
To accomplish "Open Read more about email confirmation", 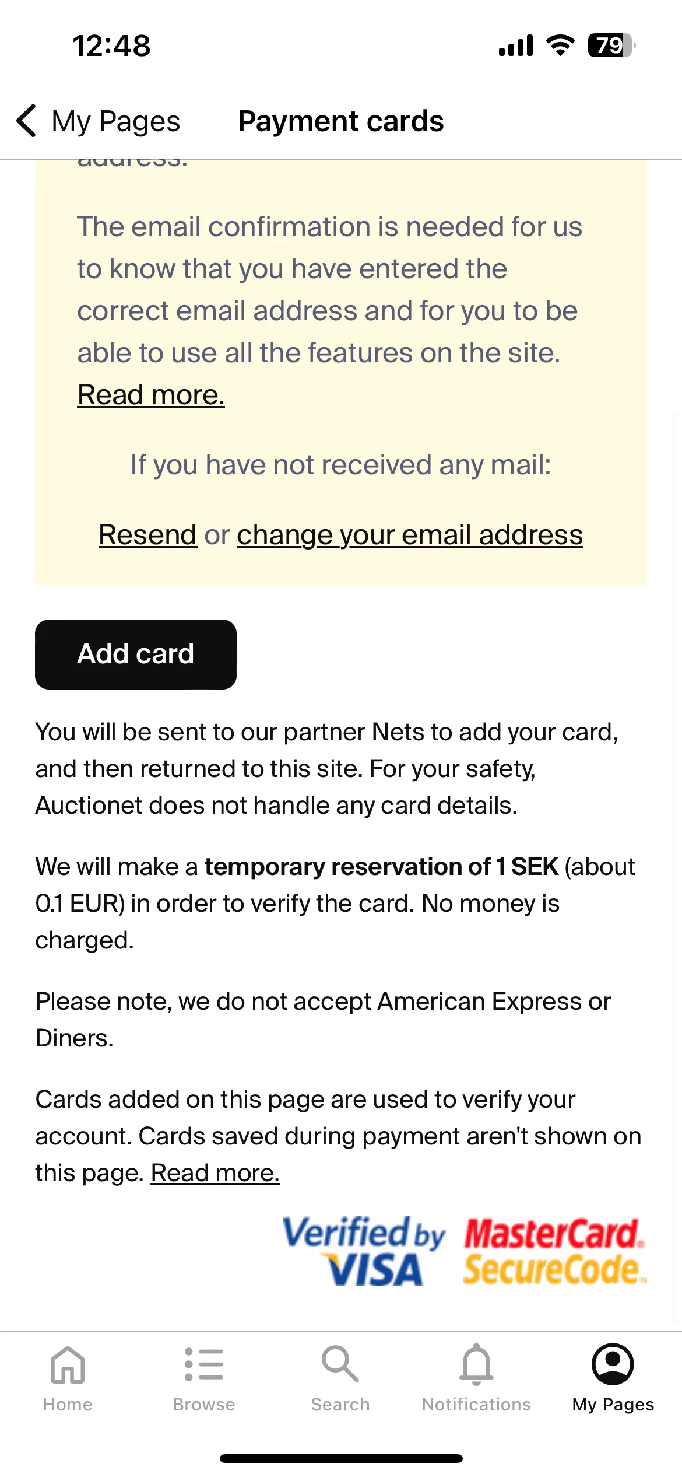I will (x=151, y=395).
